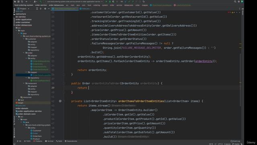Toggle tool window bars via bottom-left corner icon

point(14,144)
